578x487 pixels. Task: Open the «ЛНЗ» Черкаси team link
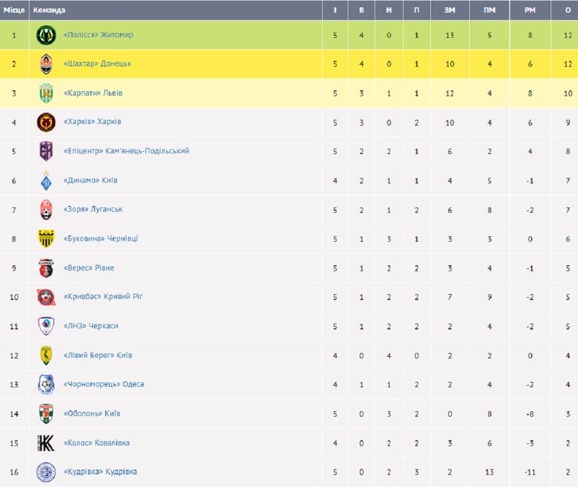tap(91, 326)
